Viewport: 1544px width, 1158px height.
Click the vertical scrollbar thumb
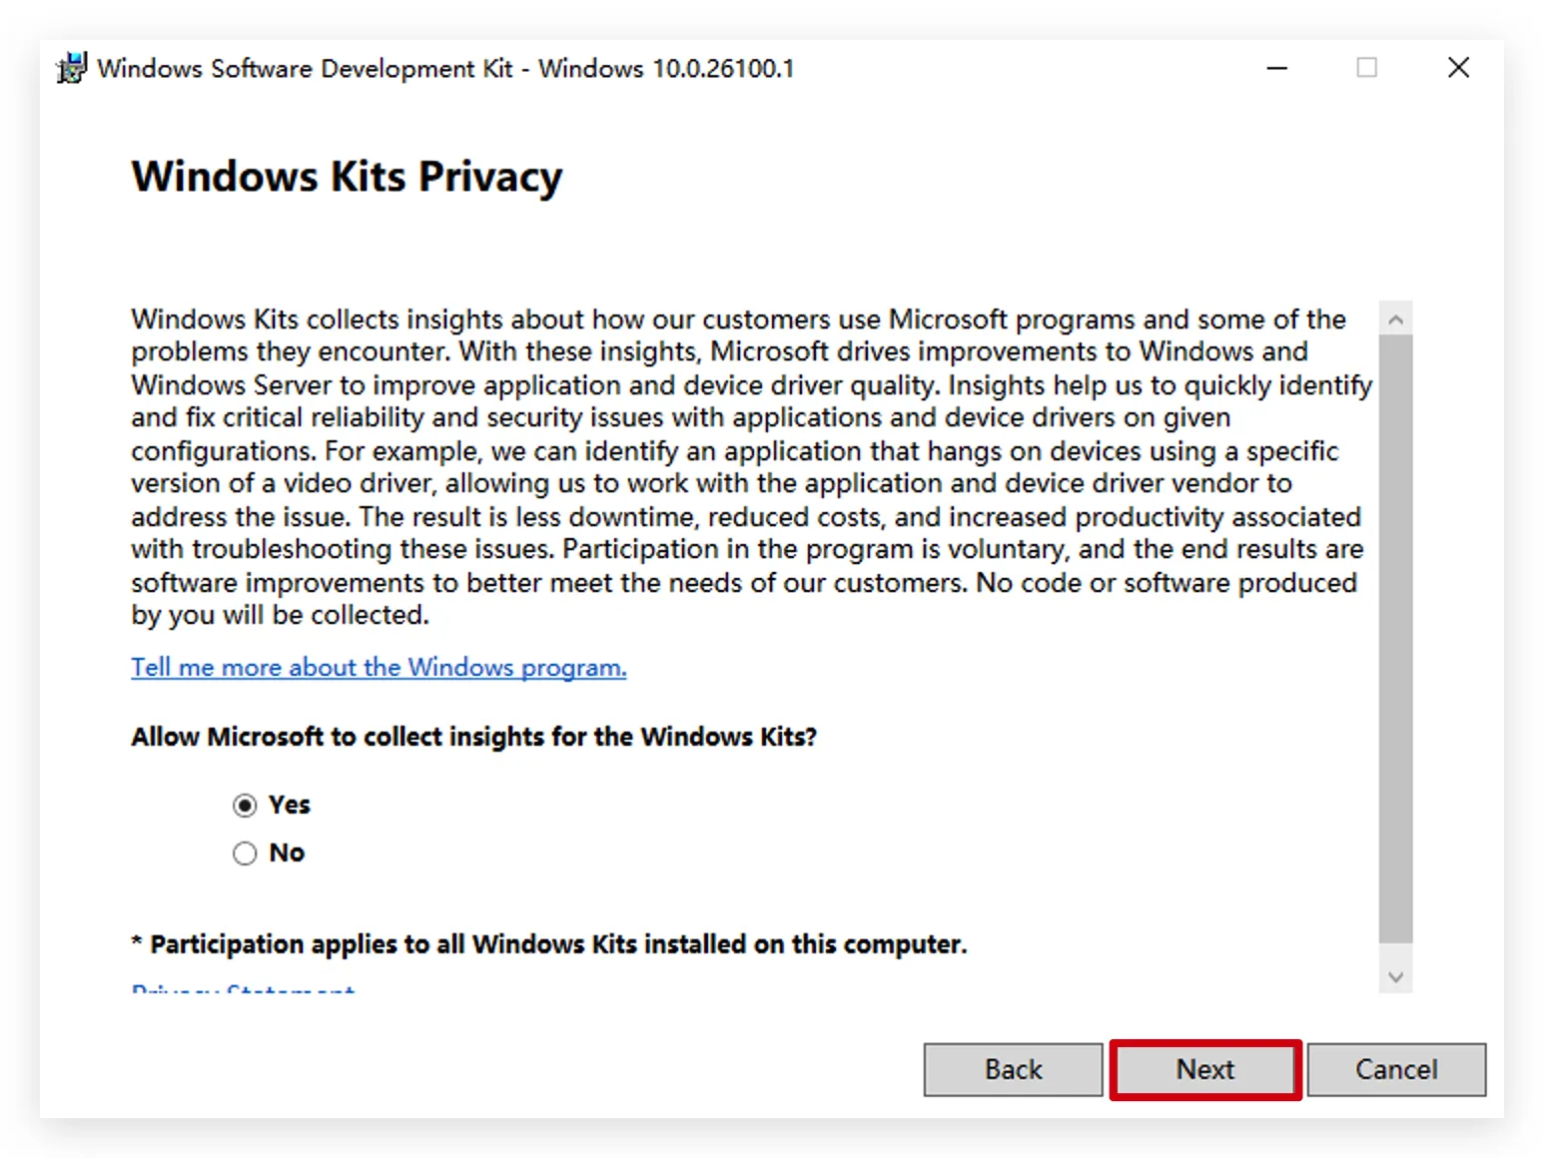(1395, 639)
